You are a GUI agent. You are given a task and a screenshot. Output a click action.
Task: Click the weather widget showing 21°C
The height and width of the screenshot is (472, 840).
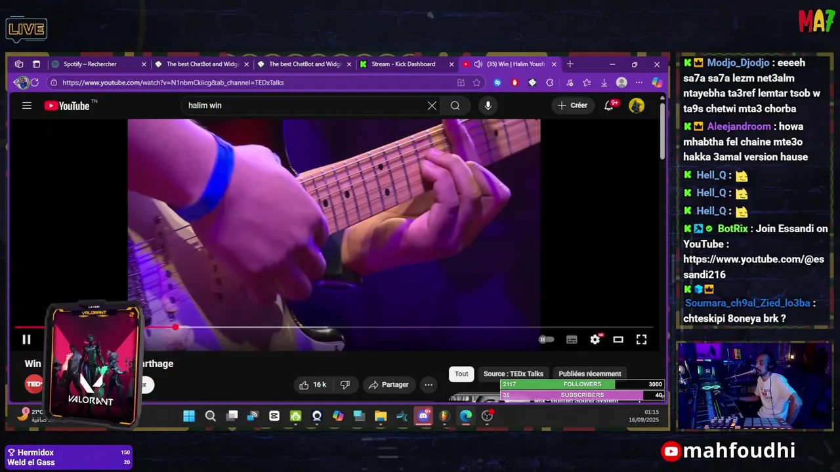(x=30, y=416)
